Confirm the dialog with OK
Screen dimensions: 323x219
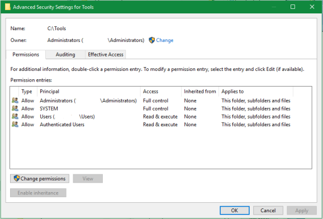(234, 211)
